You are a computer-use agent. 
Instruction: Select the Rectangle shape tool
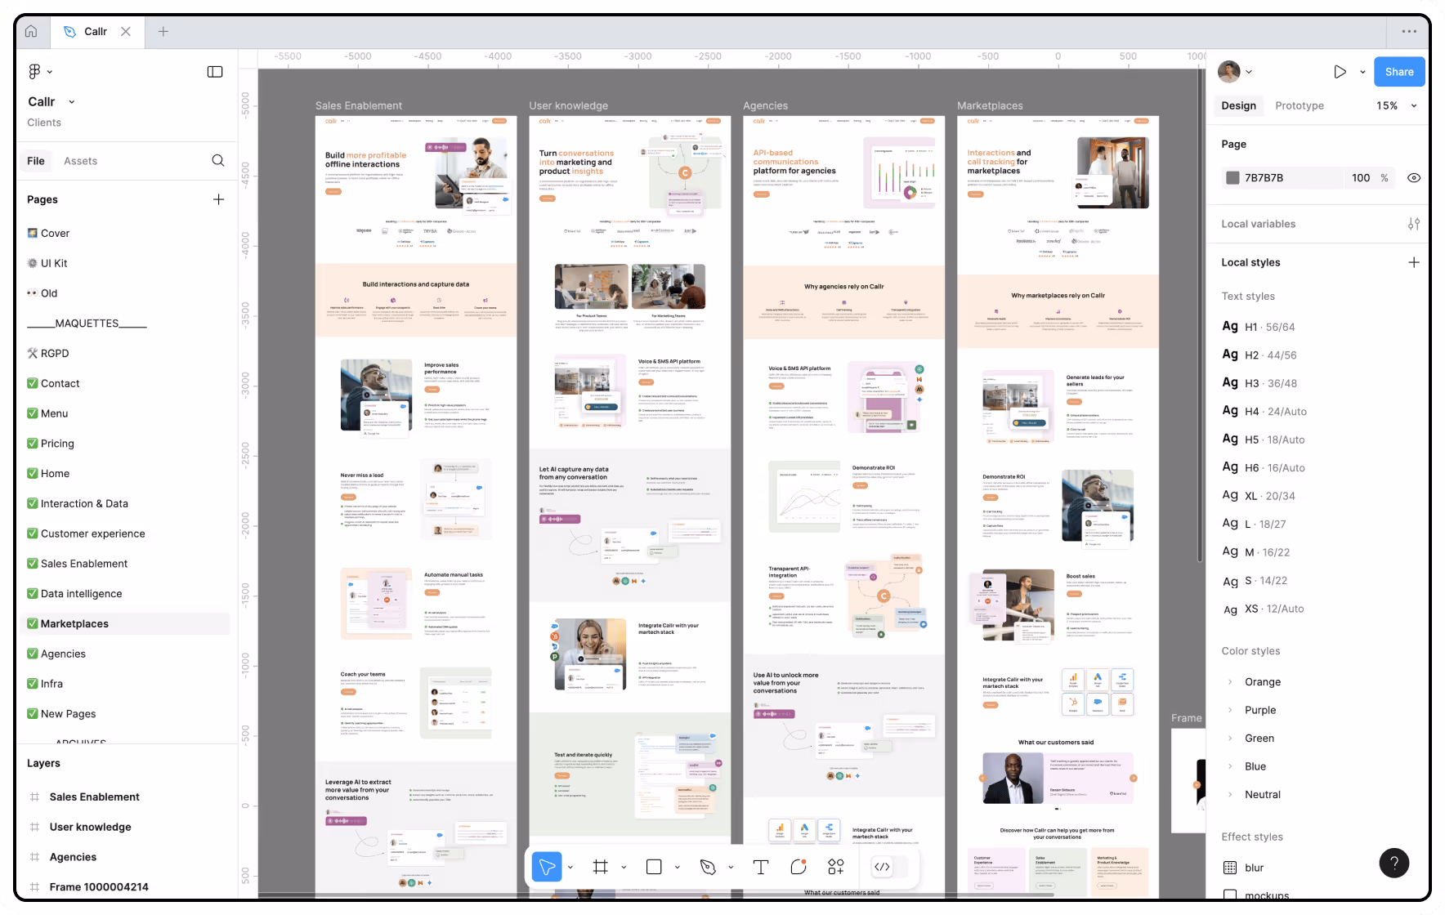point(654,867)
